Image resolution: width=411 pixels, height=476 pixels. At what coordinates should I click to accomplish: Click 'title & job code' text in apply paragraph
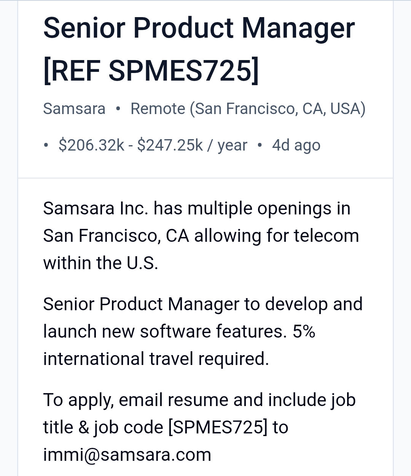[x=103, y=427]
